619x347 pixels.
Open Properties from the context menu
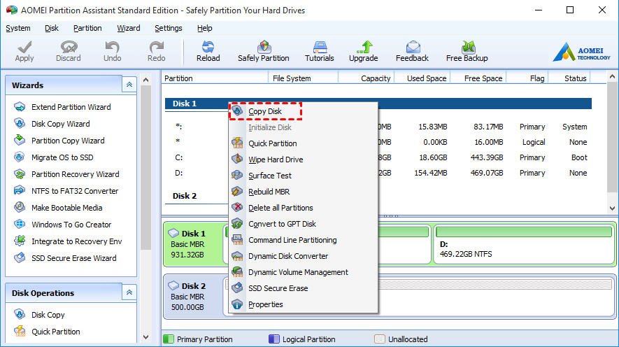(303, 304)
